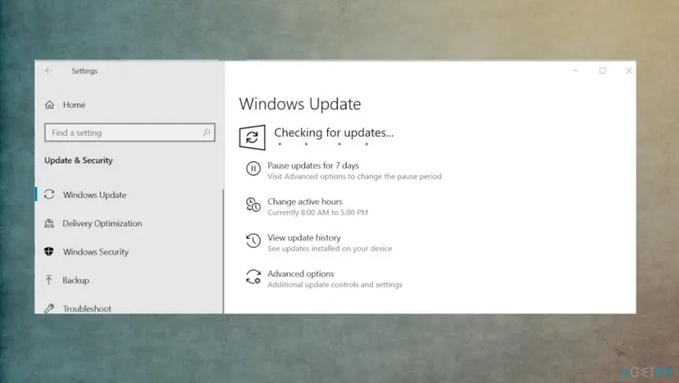Click the sidebar vertical scrollbar

pos(223,251)
